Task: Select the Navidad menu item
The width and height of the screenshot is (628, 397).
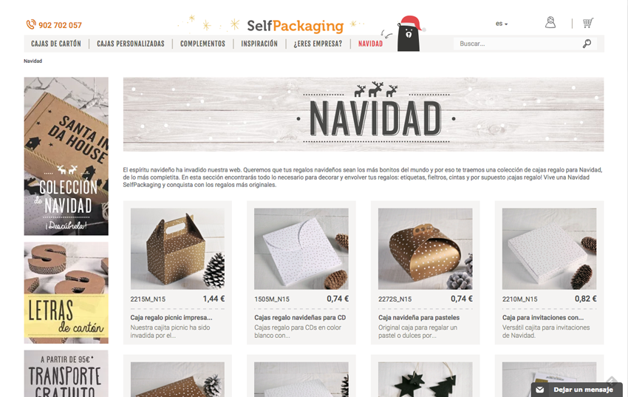Action: (370, 44)
